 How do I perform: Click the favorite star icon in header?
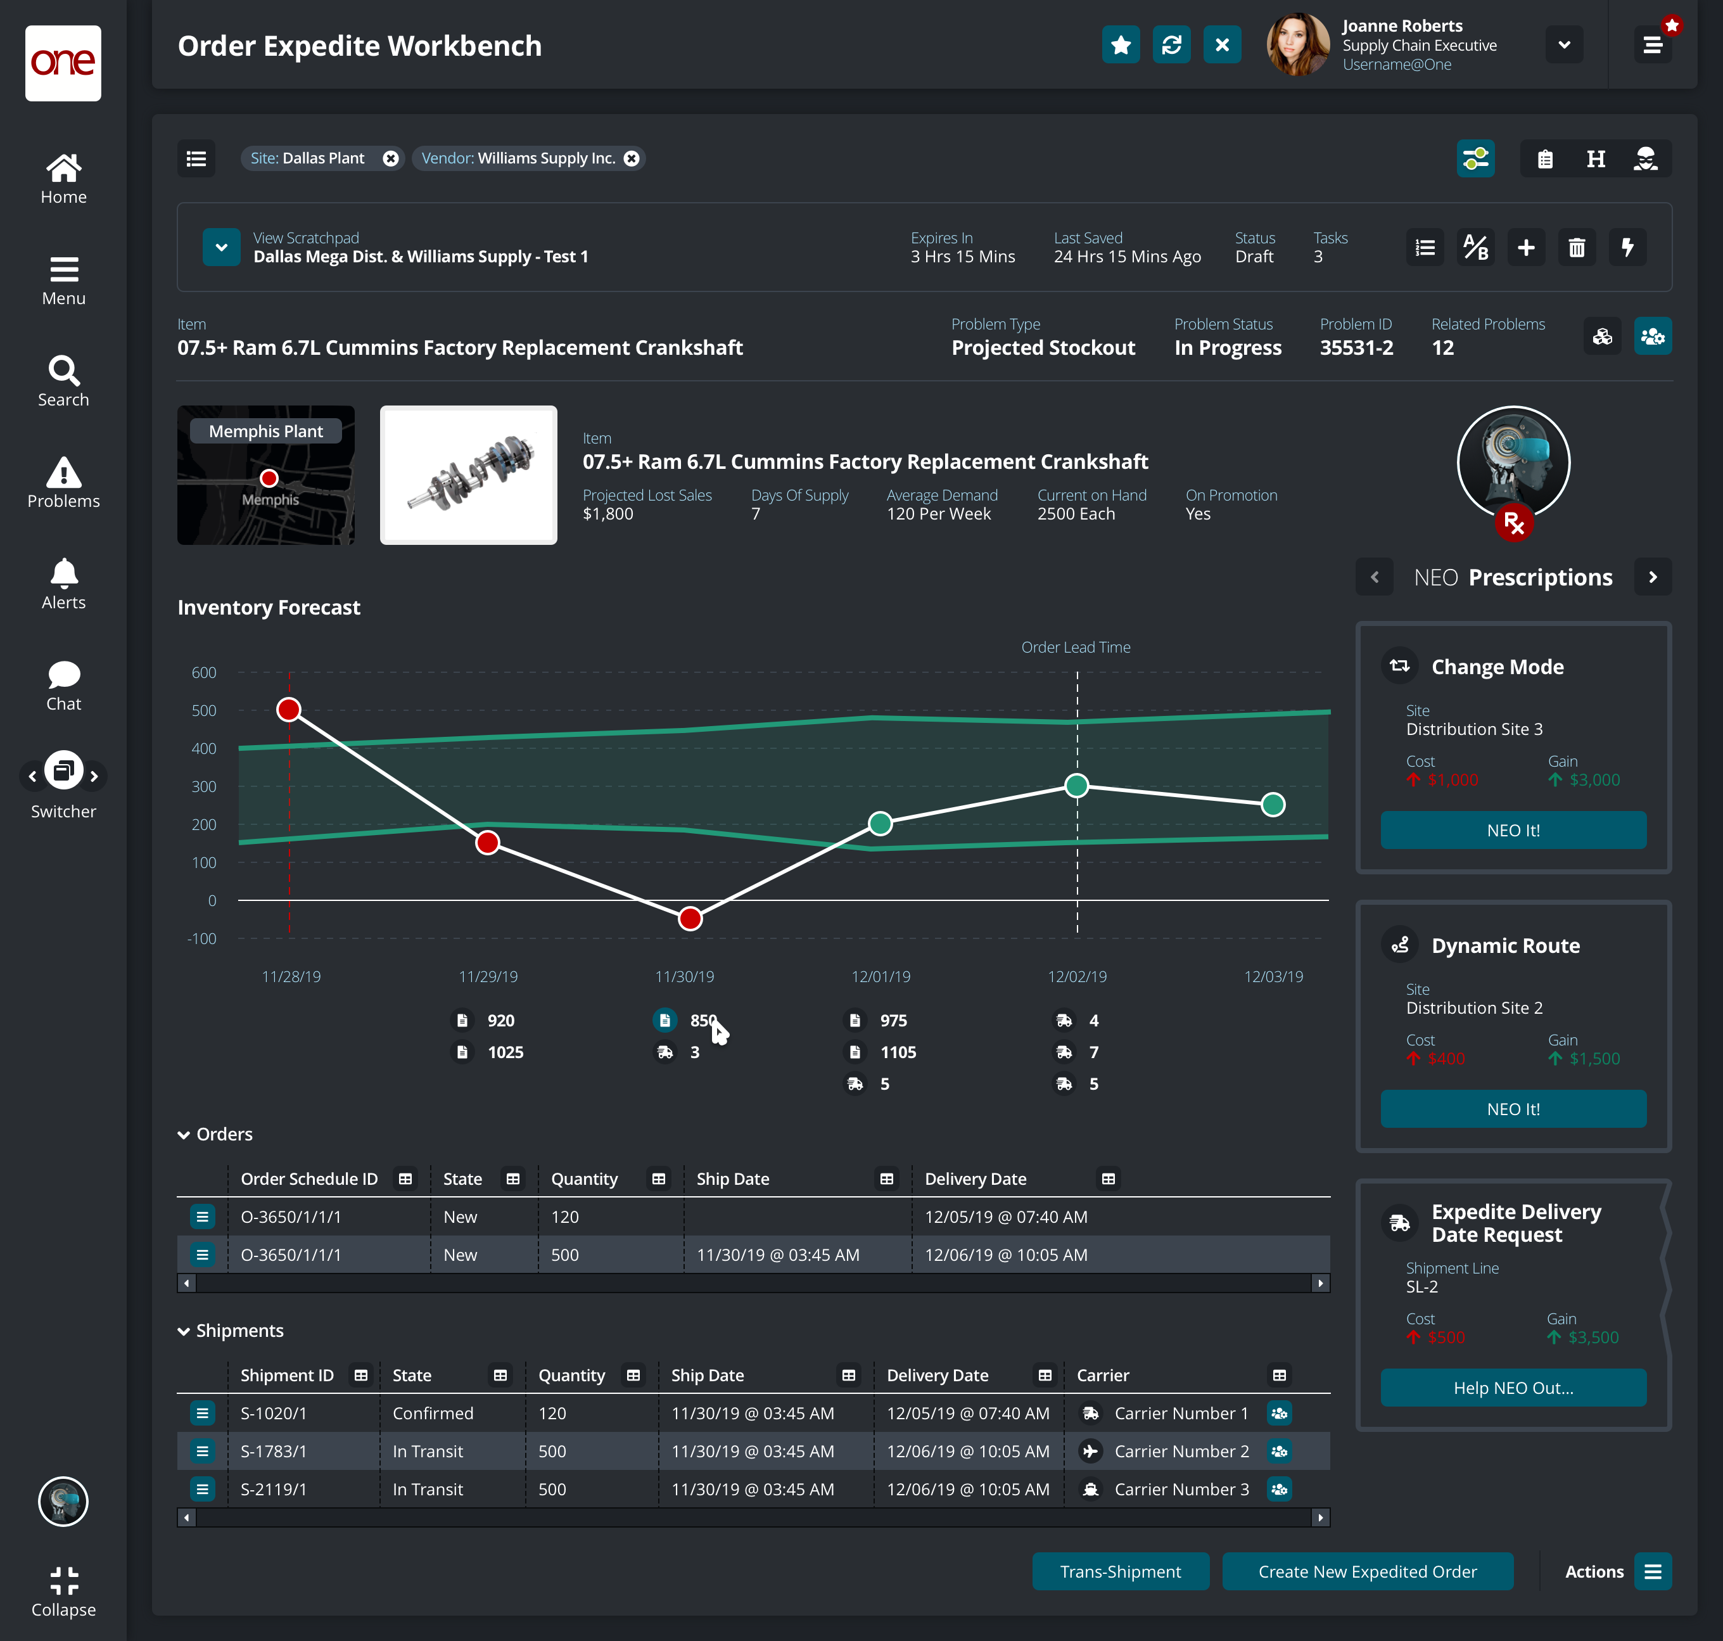point(1121,44)
